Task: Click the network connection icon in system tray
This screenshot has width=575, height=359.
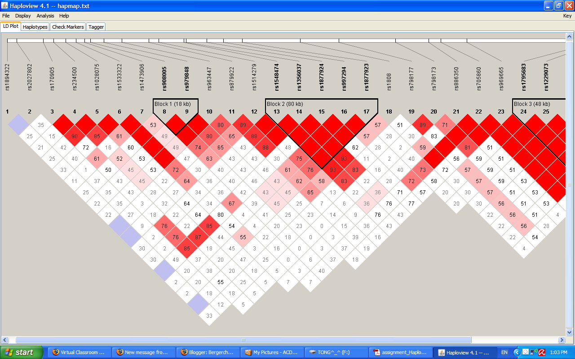Action: click(533, 352)
